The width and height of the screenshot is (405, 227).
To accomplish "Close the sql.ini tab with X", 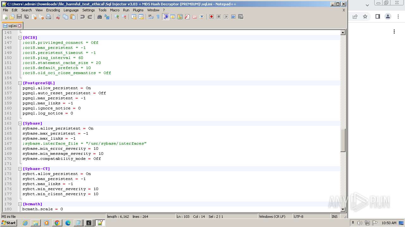I will [19, 26].
